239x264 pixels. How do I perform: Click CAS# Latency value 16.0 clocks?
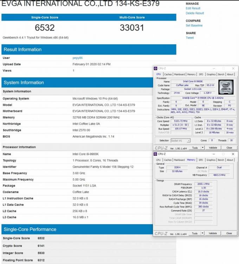[x=203, y=191]
